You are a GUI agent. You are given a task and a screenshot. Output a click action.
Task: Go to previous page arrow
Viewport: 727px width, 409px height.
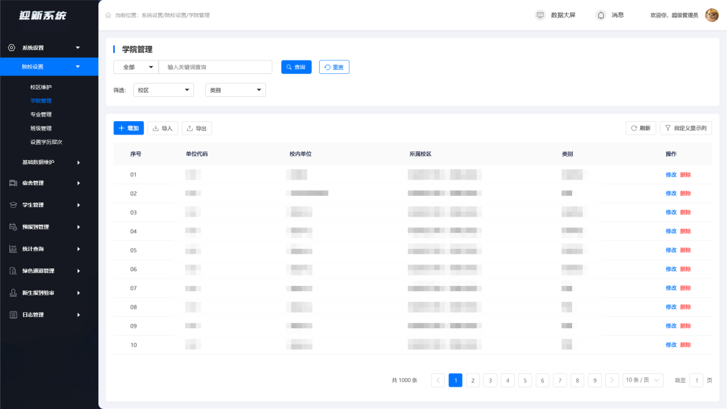coord(438,380)
